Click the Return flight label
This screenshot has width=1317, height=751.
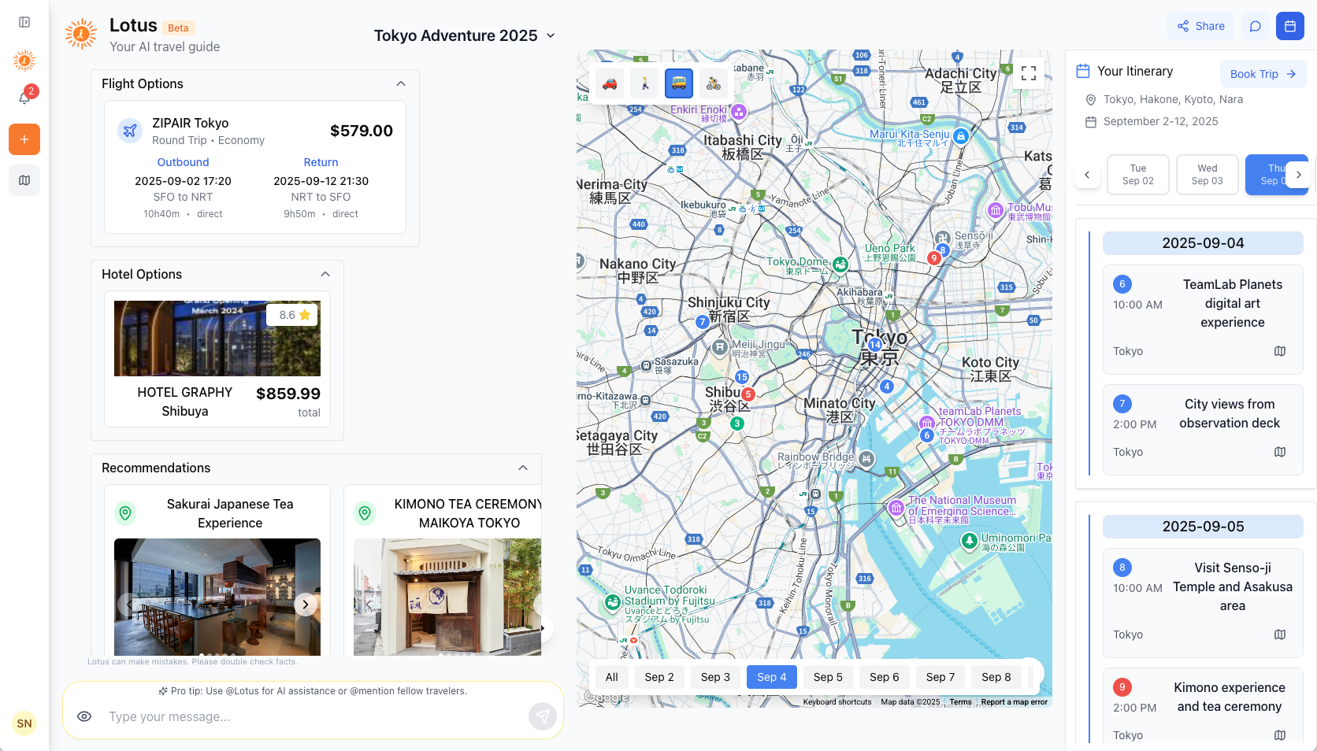pyautogui.click(x=321, y=162)
